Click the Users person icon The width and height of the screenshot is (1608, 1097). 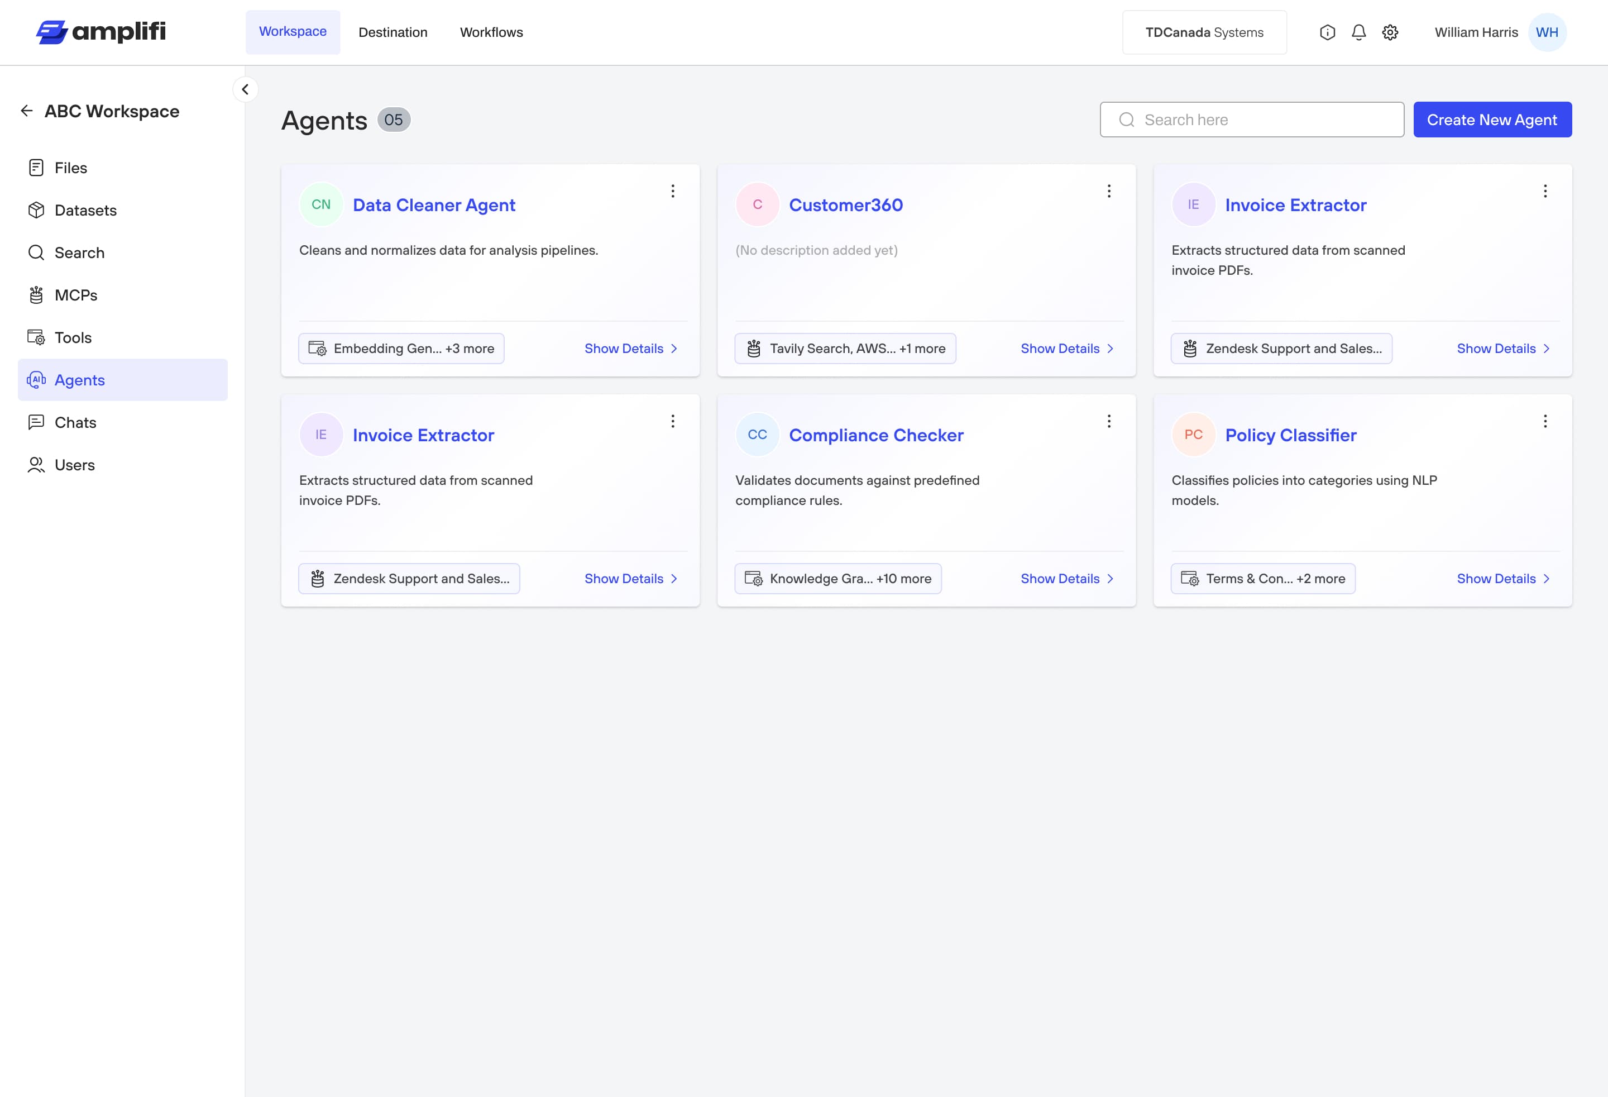(x=36, y=465)
